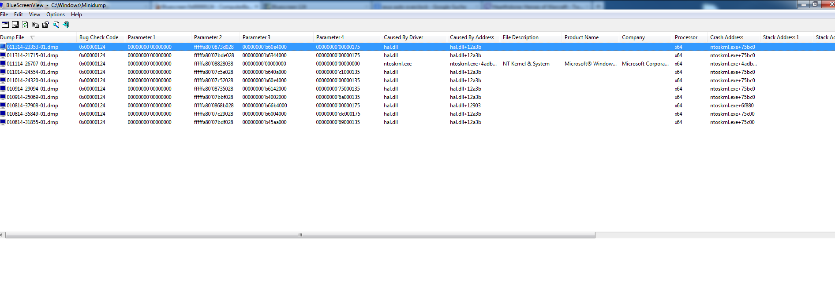Open the View menu

point(34,15)
